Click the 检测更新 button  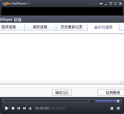click(x=111, y=92)
